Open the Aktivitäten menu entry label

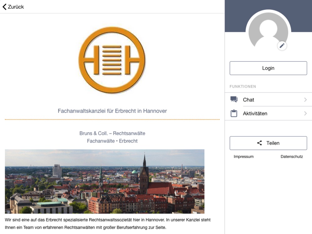(255, 114)
